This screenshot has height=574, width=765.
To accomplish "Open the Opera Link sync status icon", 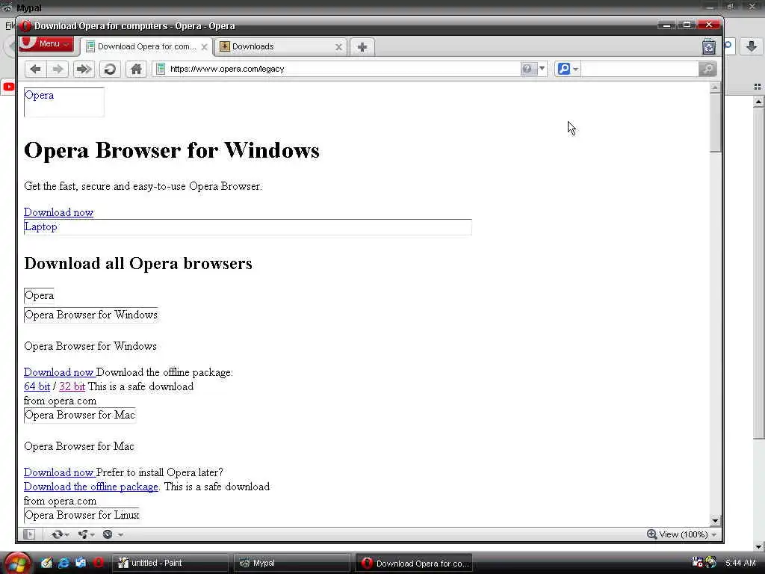I will pyautogui.click(x=60, y=534).
